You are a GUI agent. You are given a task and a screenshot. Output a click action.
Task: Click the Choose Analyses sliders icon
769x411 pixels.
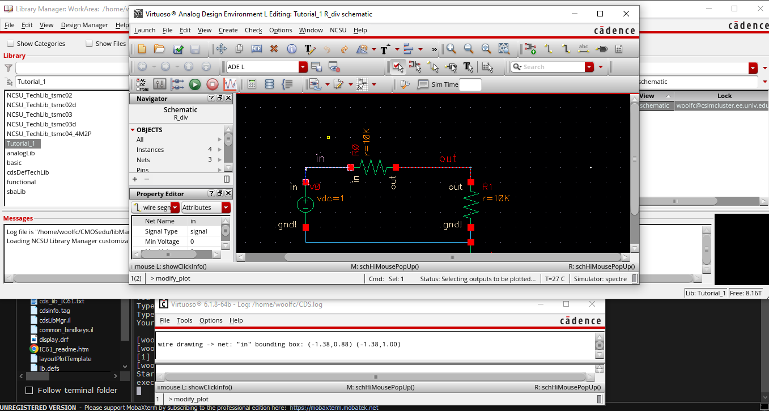tap(160, 84)
